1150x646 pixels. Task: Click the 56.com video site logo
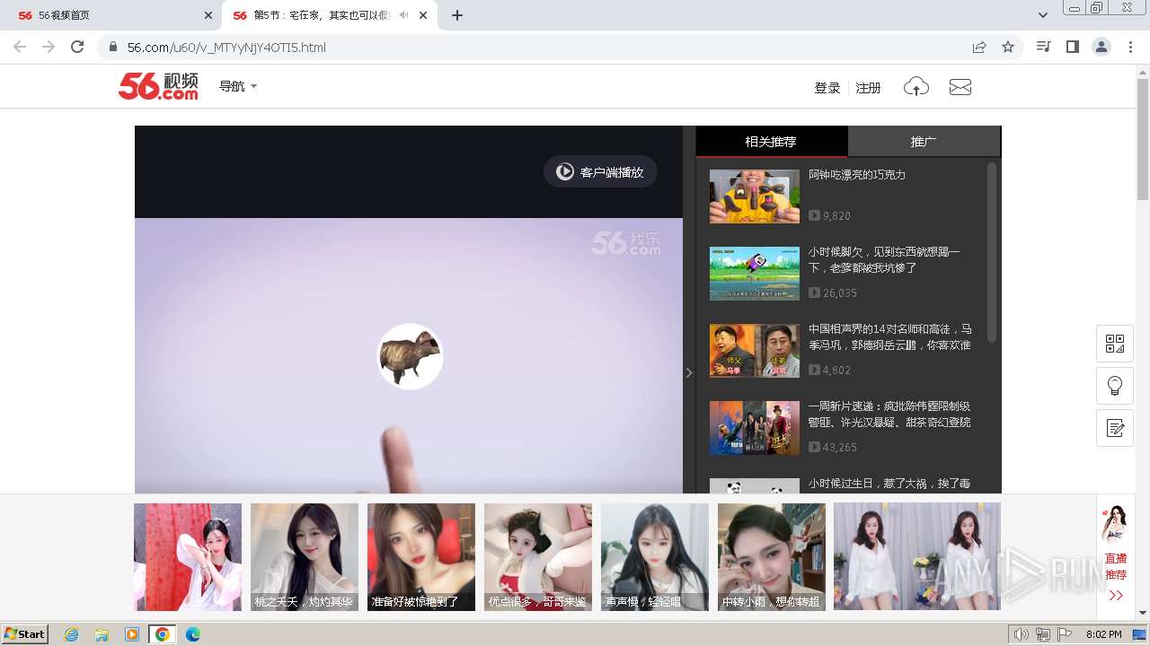[158, 86]
